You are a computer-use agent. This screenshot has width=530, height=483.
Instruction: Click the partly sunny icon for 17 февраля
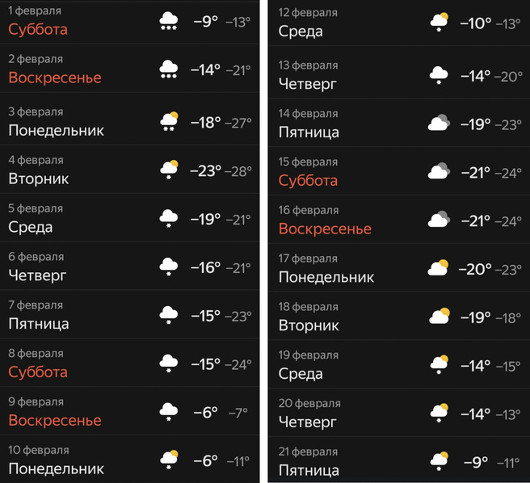(439, 269)
